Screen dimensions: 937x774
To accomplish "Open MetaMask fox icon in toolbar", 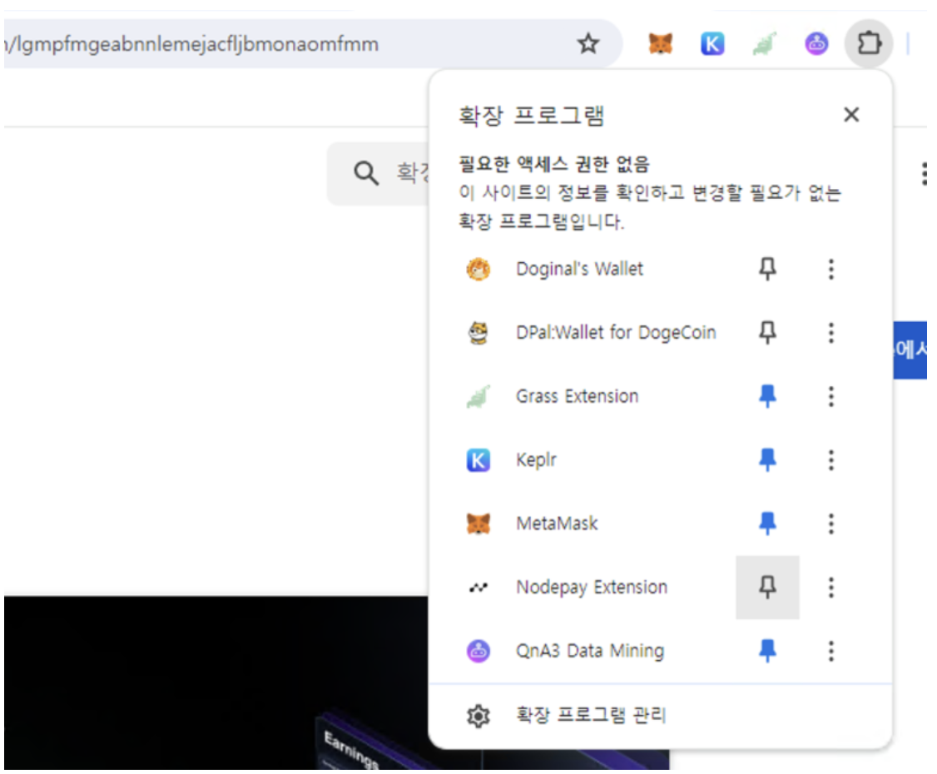I will (x=661, y=43).
